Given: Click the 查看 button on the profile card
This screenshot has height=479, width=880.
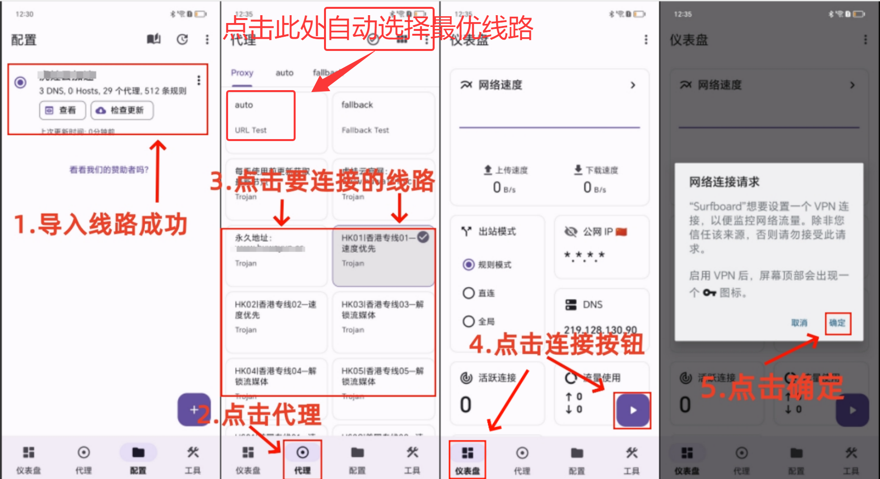Looking at the screenshot, I should (63, 110).
